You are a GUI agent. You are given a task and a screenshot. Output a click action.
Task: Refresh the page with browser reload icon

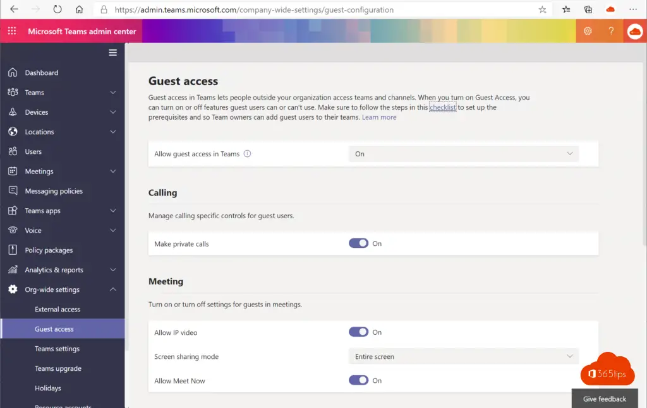coord(57,9)
